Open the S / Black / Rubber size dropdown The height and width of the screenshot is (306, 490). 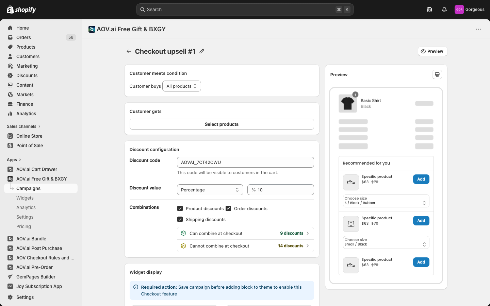coord(386,201)
